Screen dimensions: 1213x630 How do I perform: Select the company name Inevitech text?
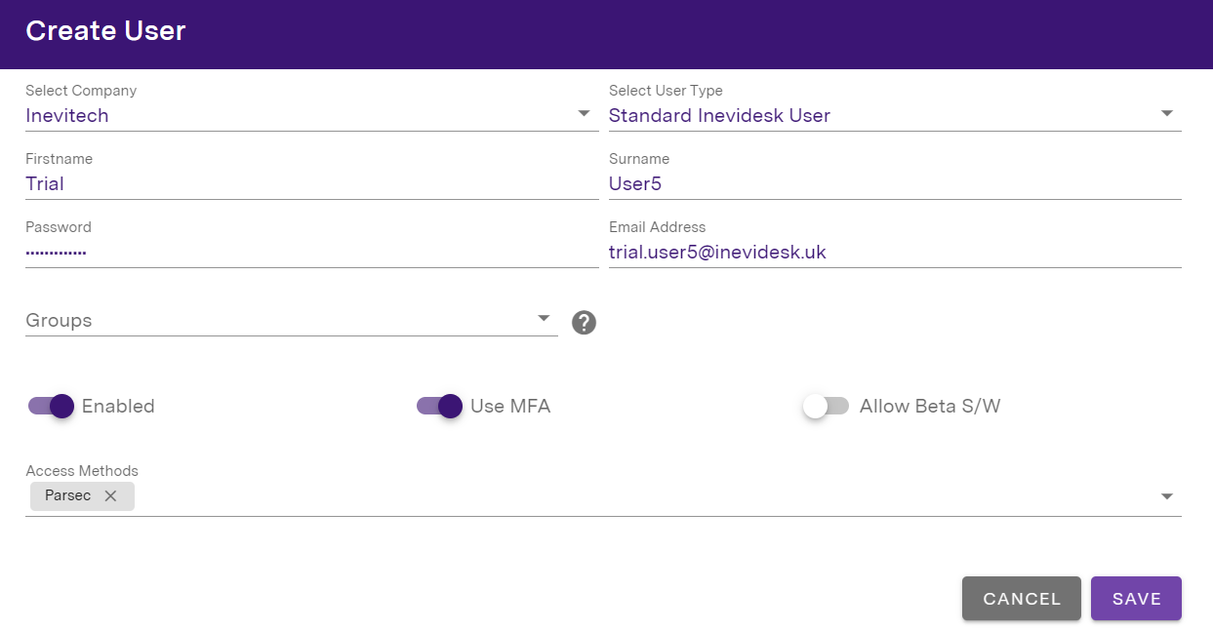(66, 115)
